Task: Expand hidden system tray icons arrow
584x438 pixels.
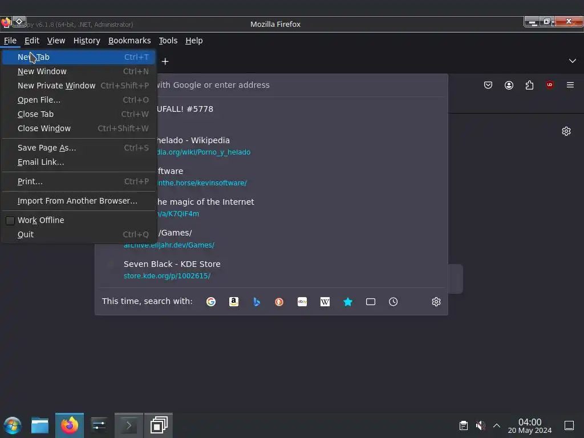Action: (x=497, y=425)
